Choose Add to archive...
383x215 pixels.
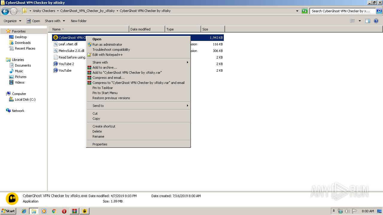tap(138, 67)
